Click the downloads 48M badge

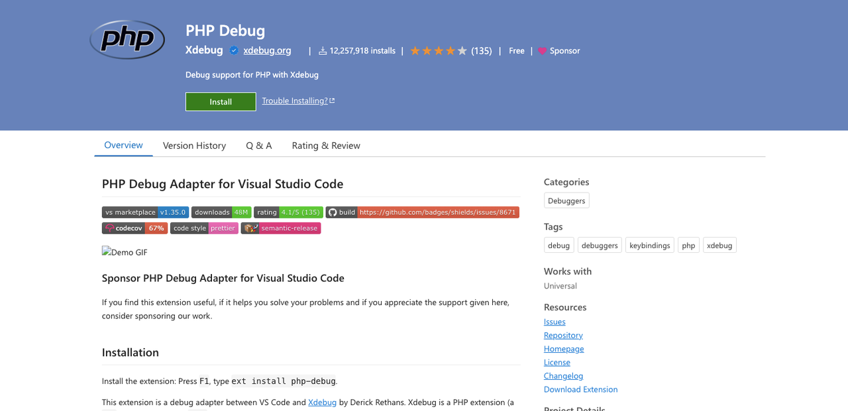point(221,212)
